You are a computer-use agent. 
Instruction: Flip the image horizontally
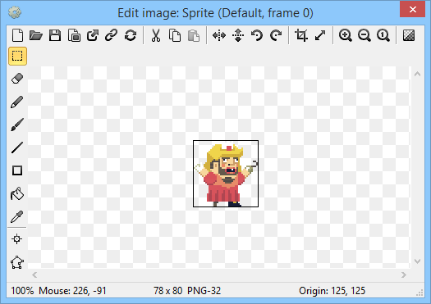click(x=219, y=35)
